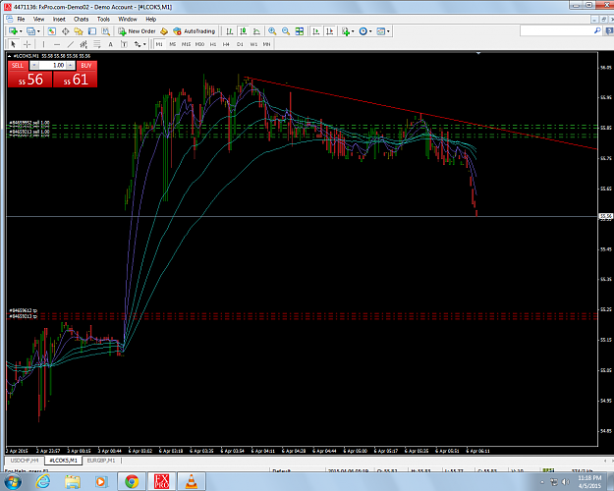Open the Templates icon
Viewport: 614px width, 491px height.
(380, 31)
